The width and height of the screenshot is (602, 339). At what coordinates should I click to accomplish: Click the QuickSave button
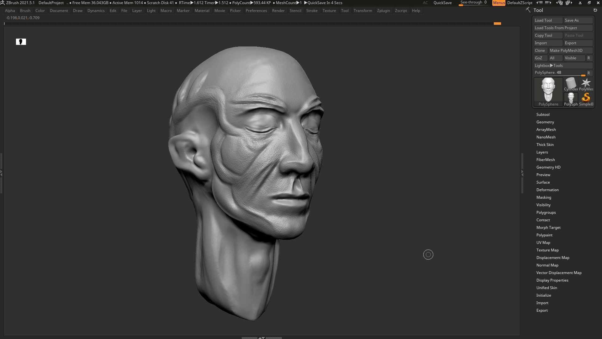[x=442, y=3]
